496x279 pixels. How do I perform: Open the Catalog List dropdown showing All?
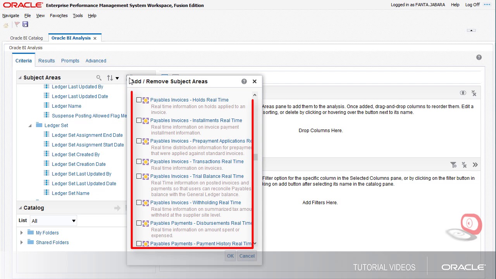pyautogui.click(x=53, y=221)
